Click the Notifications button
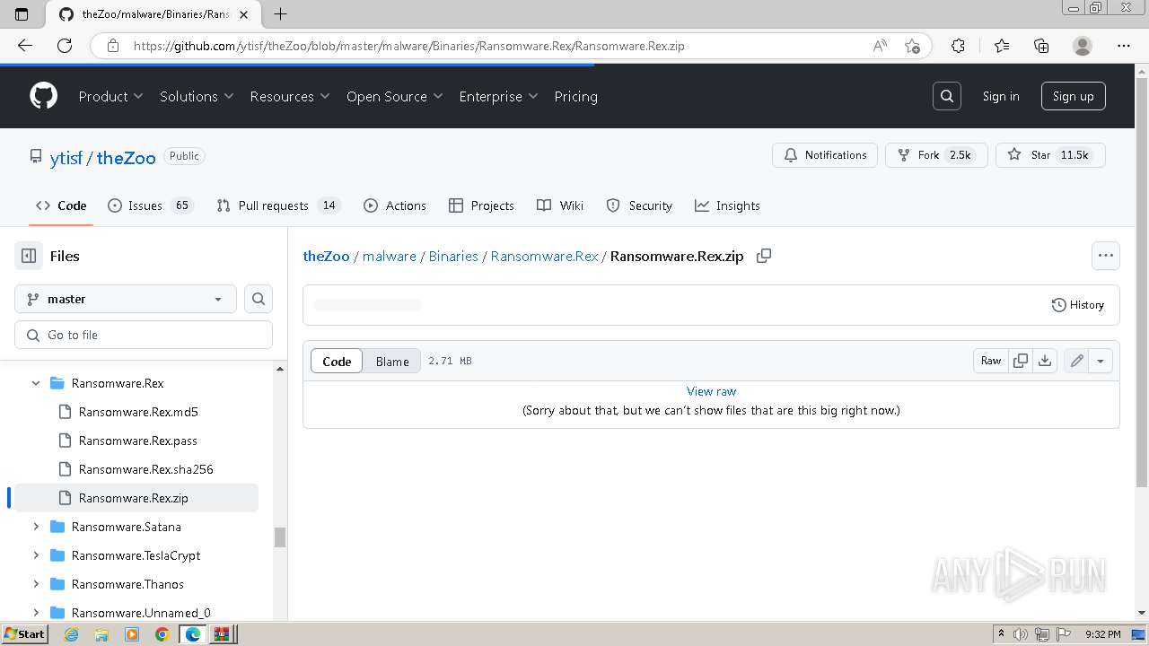Screen dimensions: 1149x646 (825, 155)
